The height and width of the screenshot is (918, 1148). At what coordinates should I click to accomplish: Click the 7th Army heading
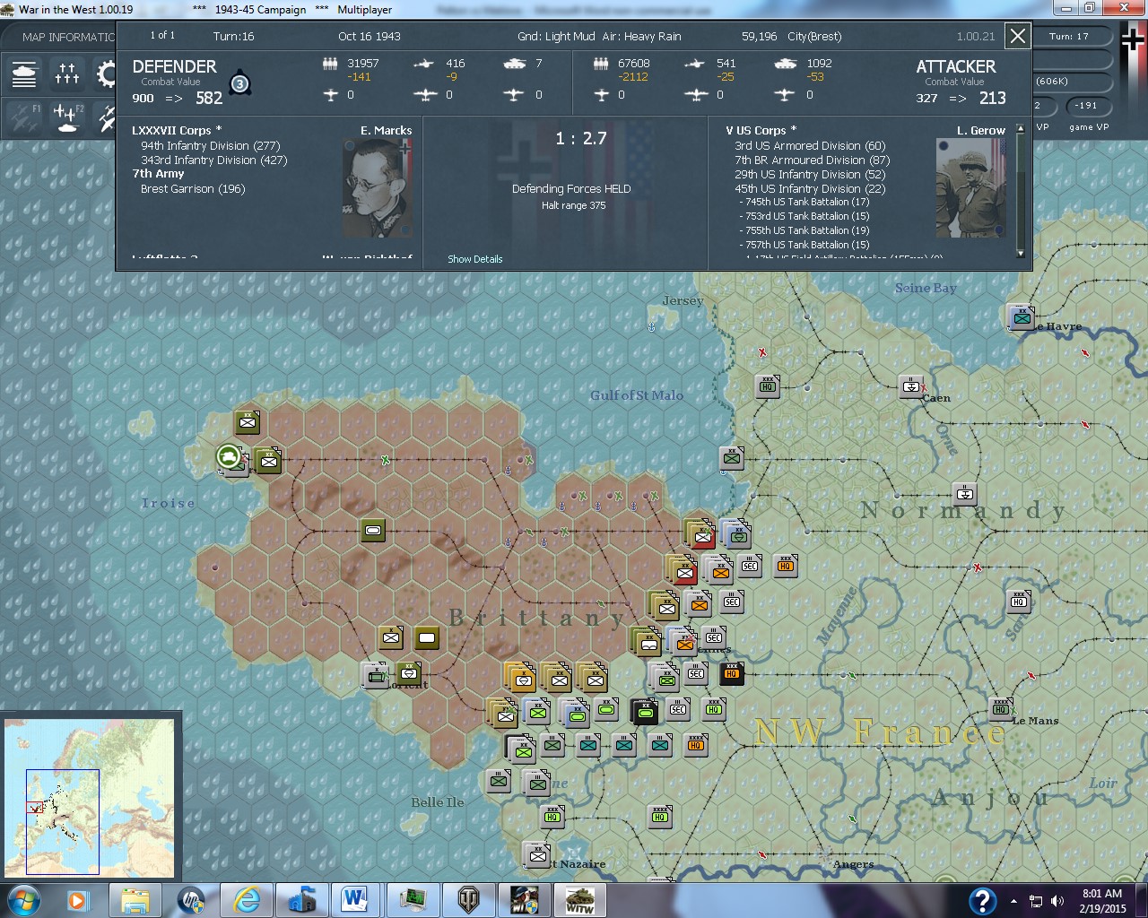[x=158, y=174]
